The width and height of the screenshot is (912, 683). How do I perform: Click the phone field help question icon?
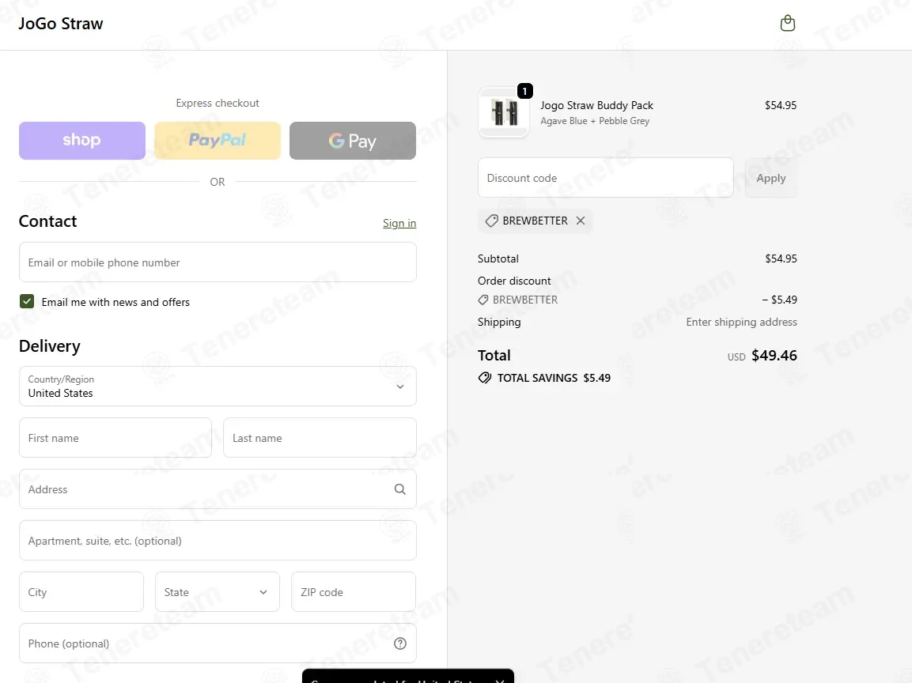pyautogui.click(x=400, y=643)
